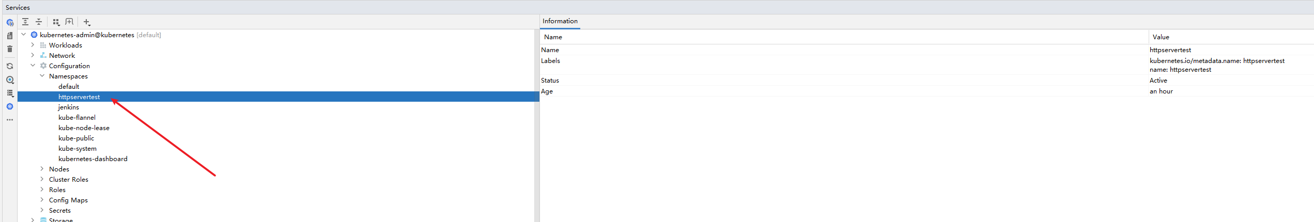Click the Add Service plus icon
The image size is (1314, 222).
tap(86, 22)
